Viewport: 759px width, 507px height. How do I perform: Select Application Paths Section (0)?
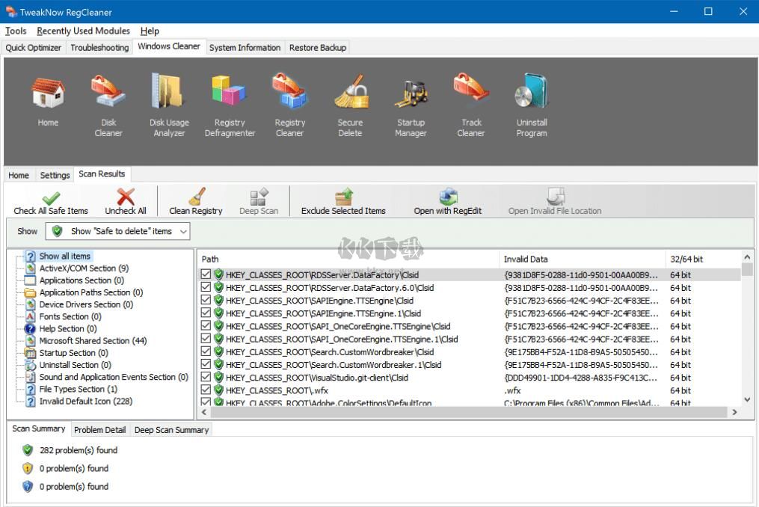point(91,292)
